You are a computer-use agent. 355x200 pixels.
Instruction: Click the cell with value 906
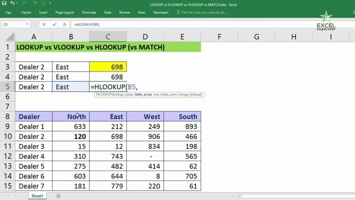tap(145, 136)
